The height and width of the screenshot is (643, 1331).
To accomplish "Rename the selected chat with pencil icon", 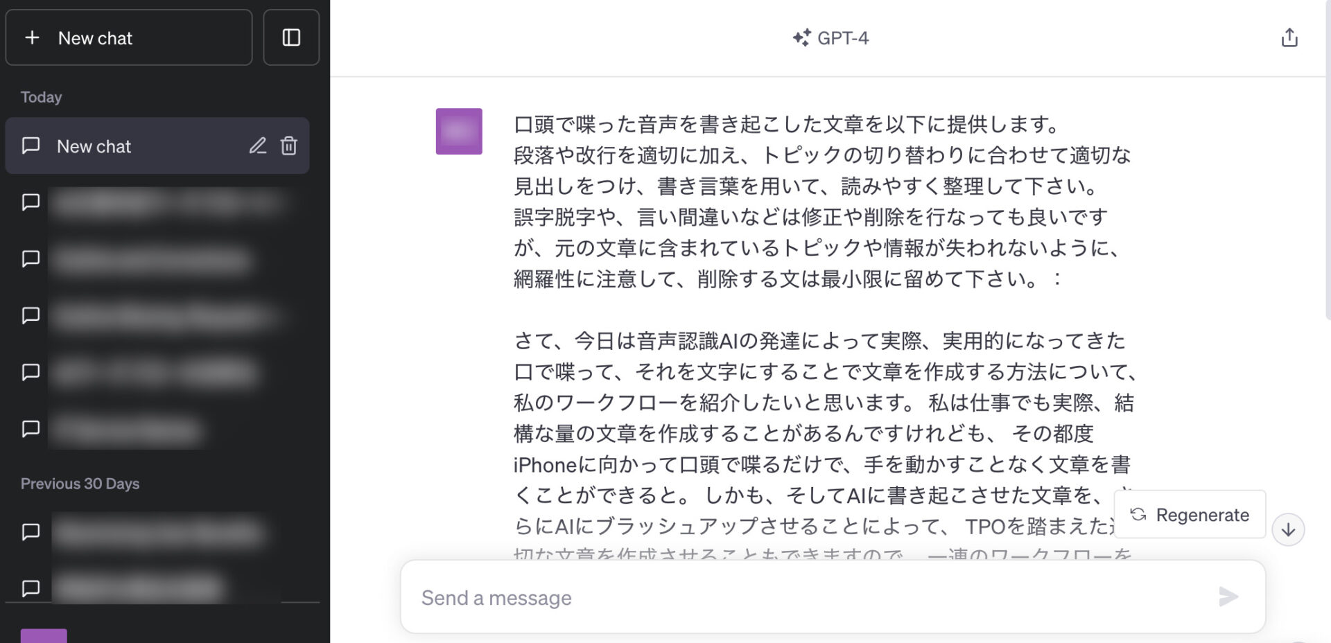I will 258,146.
